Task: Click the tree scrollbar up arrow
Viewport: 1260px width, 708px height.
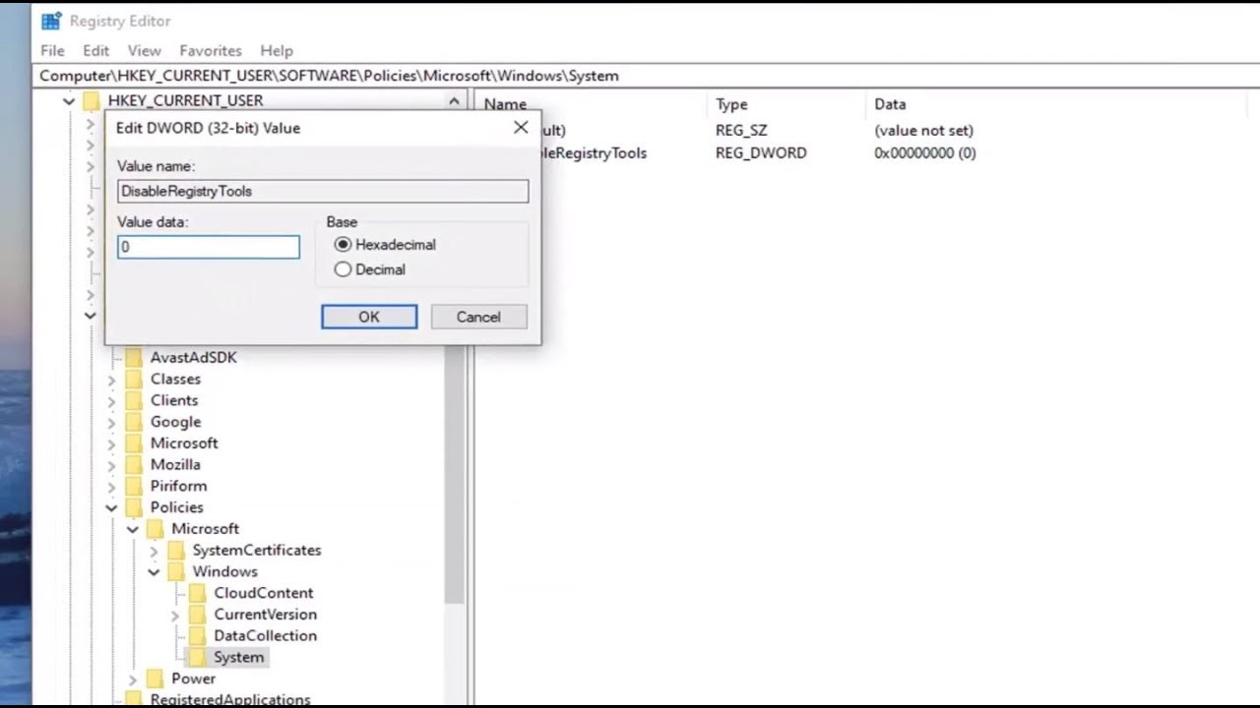Action: pos(454,100)
